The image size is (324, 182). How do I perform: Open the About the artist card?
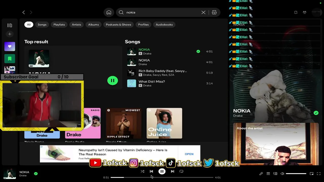click(276, 144)
